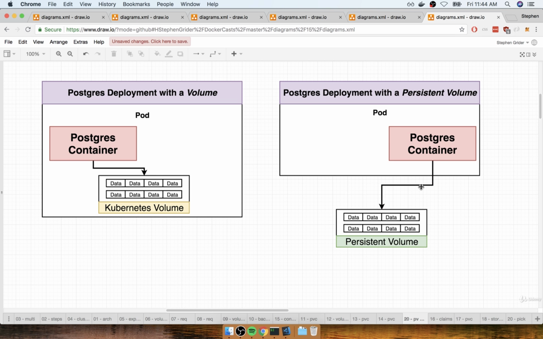The width and height of the screenshot is (543, 339).
Task: Select the green Persistent Volume label
Action: (x=382, y=242)
